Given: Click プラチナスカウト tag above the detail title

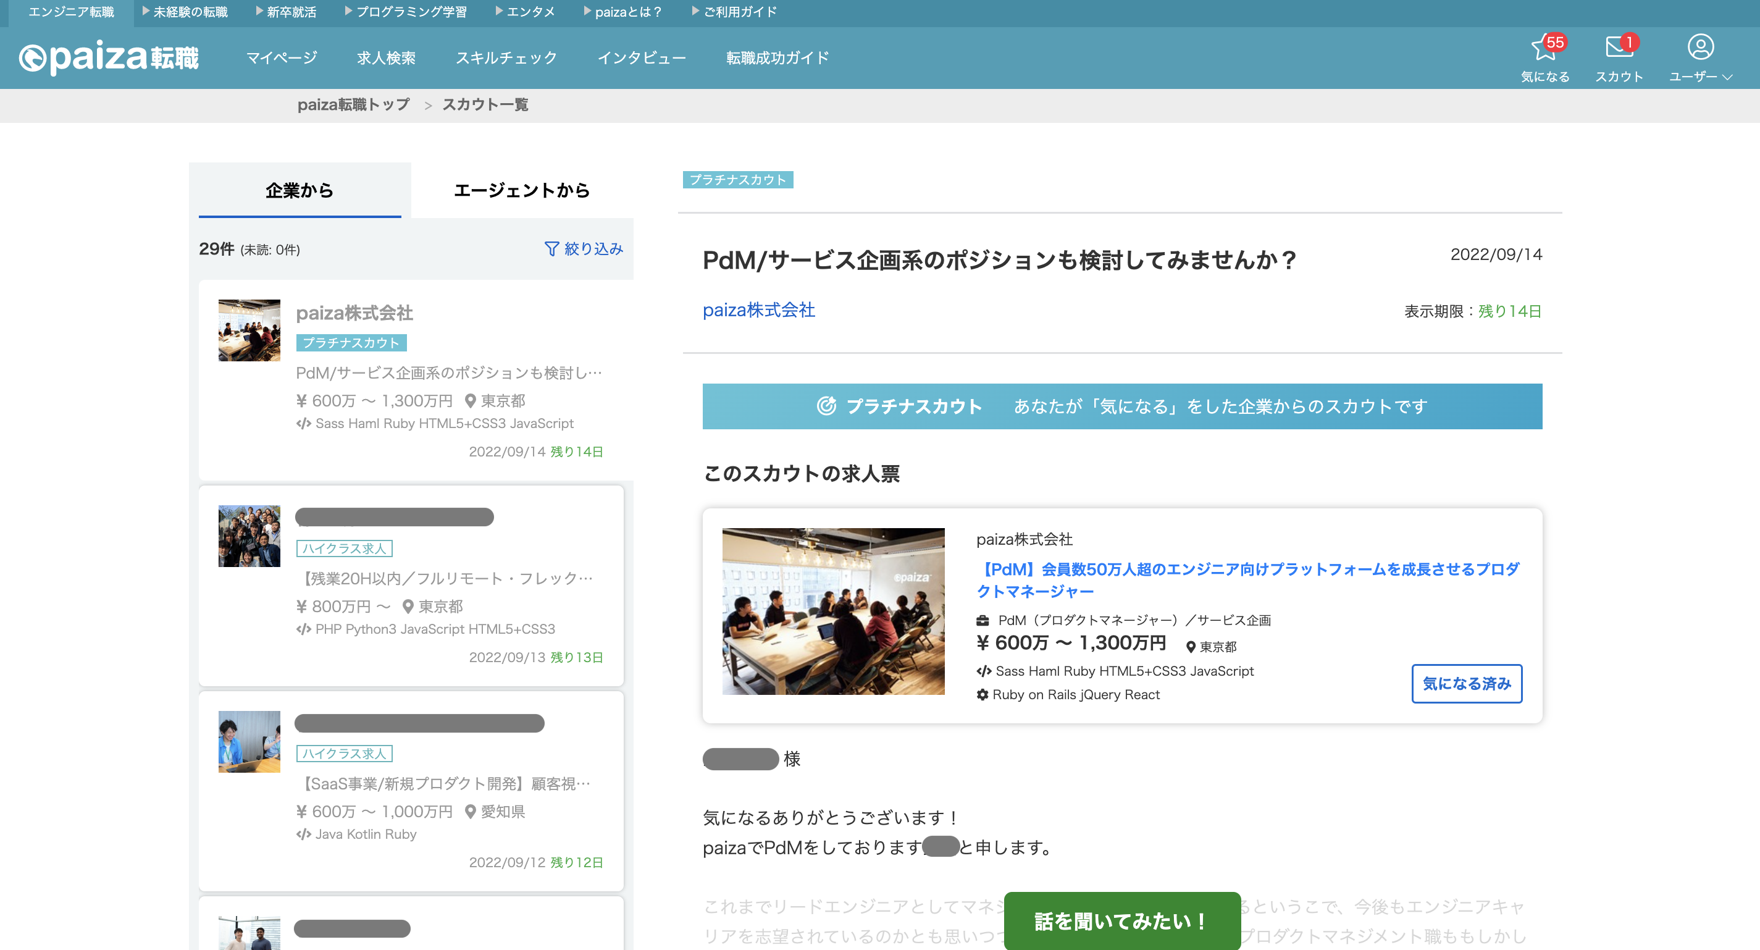Looking at the screenshot, I should point(738,180).
